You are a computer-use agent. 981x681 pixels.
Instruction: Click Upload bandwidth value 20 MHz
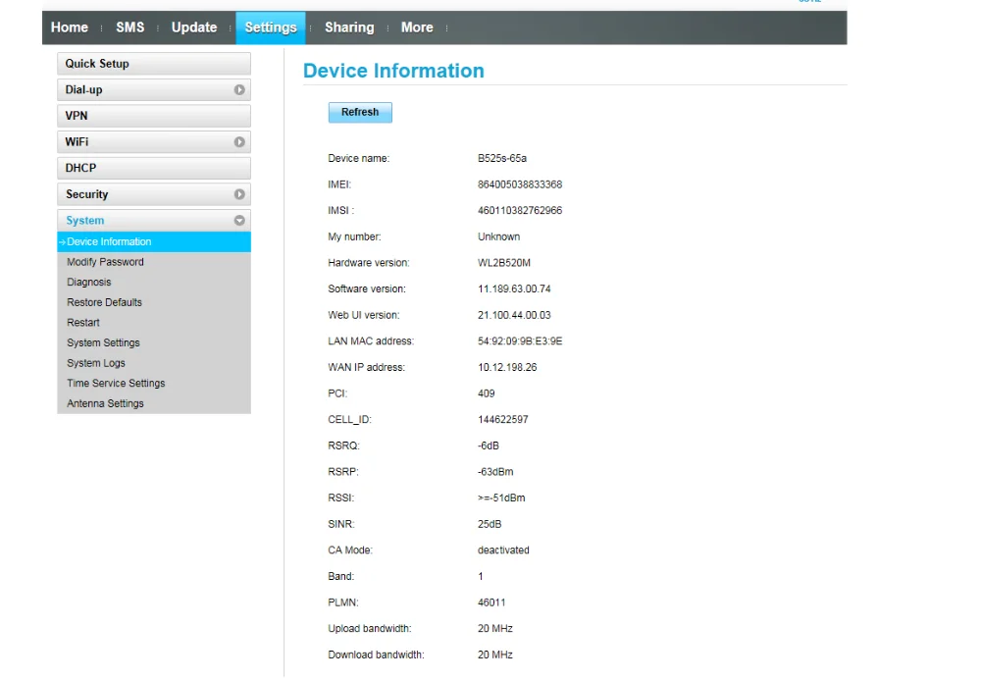pyautogui.click(x=495, y=628)
